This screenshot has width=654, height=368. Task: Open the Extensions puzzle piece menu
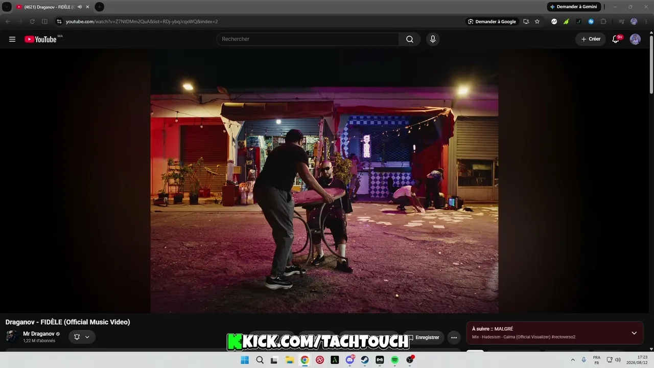[603, 21]
